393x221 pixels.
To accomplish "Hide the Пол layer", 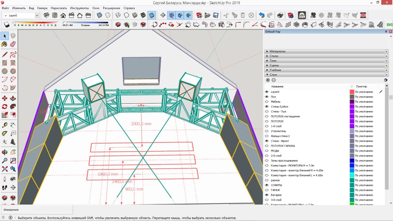I will pyautogui.click(x=267, y=97).
